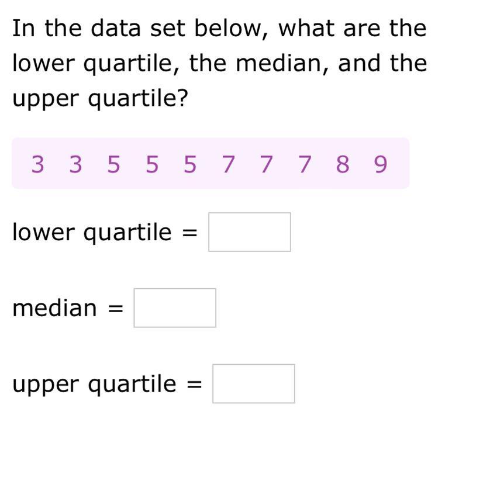Select the middle 5 of the three fives

152,164
